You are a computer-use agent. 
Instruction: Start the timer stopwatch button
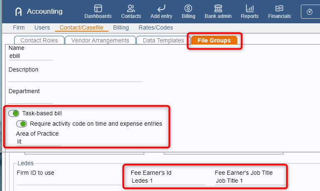tap(310, 12)
